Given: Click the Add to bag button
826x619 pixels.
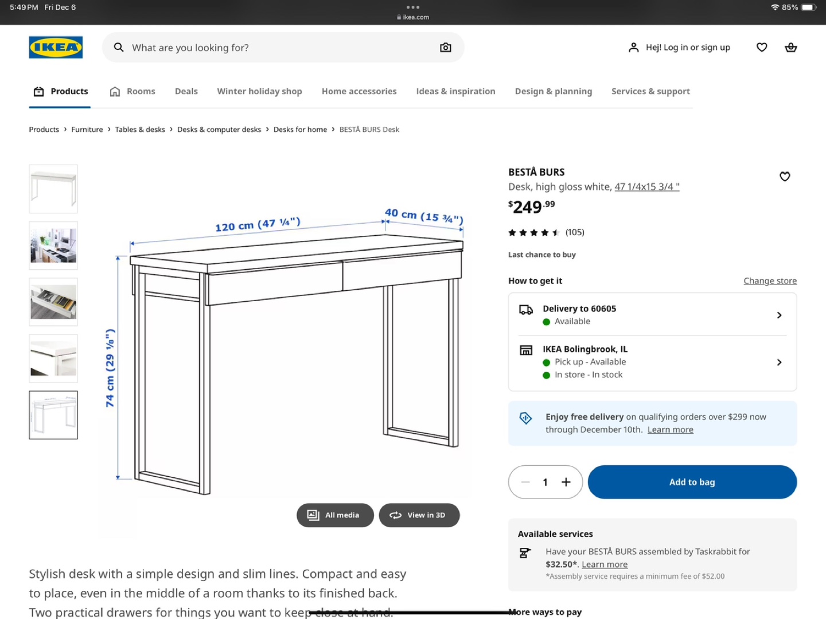Looking at the screenshot, I should pyautogui.click(x=692, y=482).
